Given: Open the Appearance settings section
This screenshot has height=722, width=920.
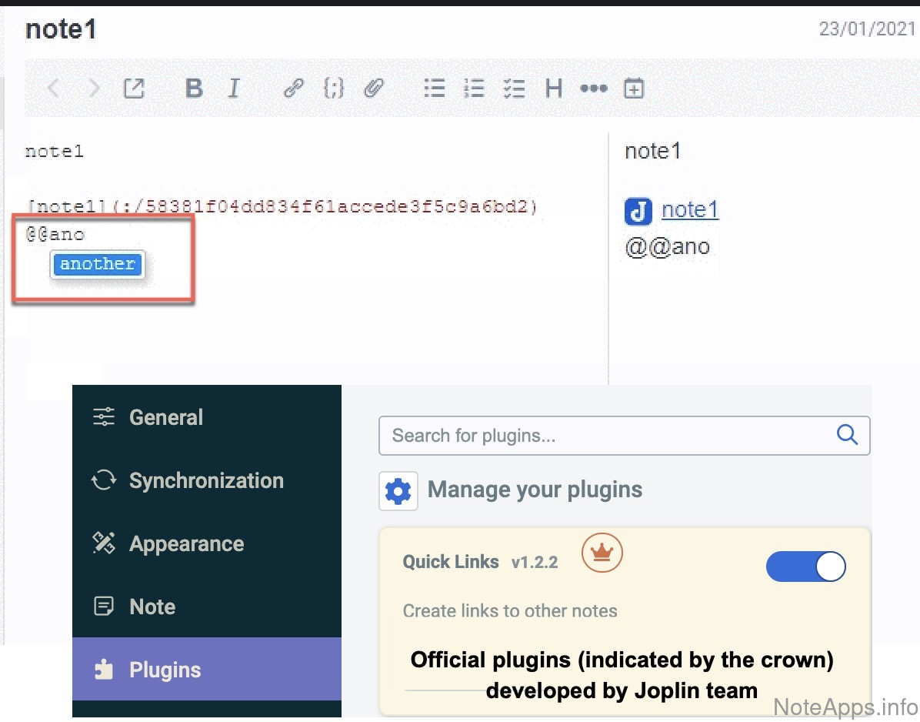Looking at the screenshot, I should coord(186,543).
